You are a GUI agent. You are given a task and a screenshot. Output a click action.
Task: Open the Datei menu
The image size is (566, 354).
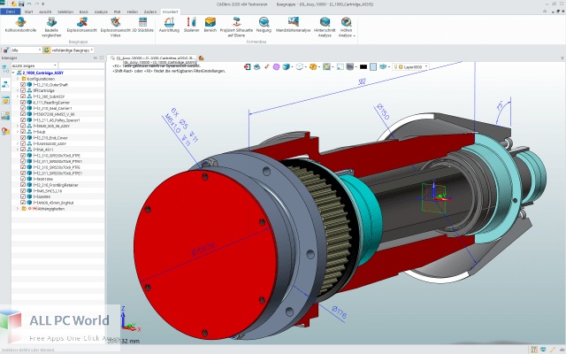tap(11, 12)
